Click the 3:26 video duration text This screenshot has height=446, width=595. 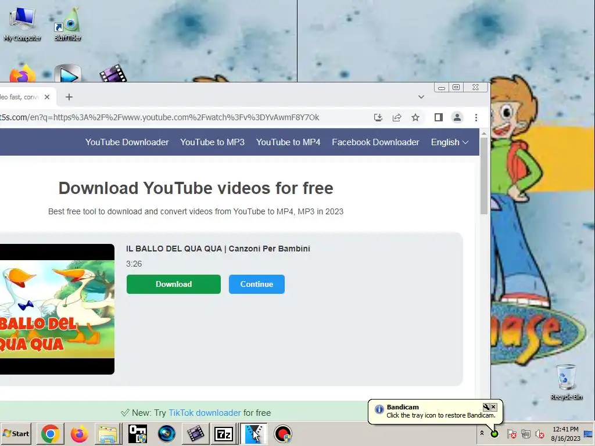(x=134, y=264)
